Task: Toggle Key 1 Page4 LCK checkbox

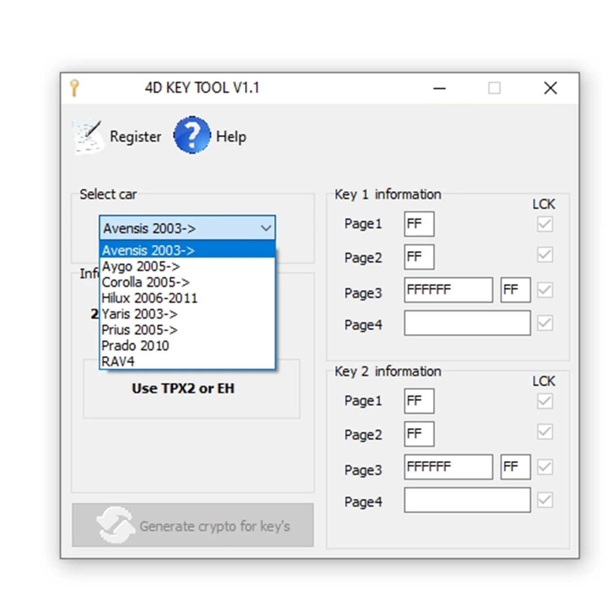Action: [545, 323]
